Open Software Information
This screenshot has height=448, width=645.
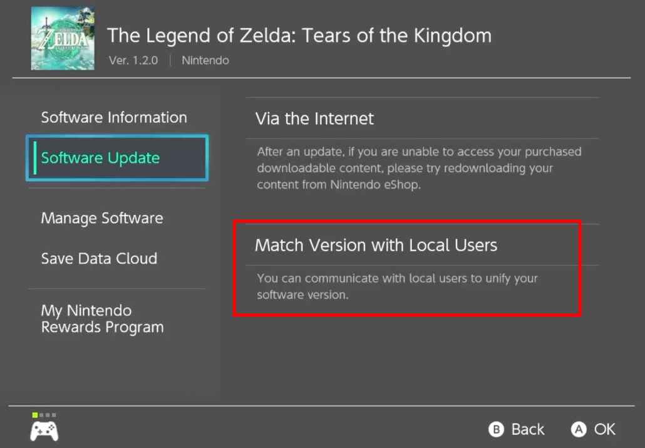113,117
